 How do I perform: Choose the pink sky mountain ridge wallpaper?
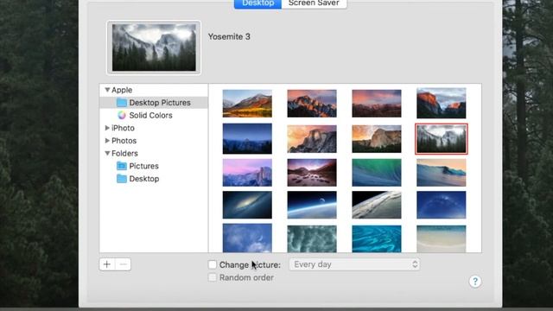point(377,104)
